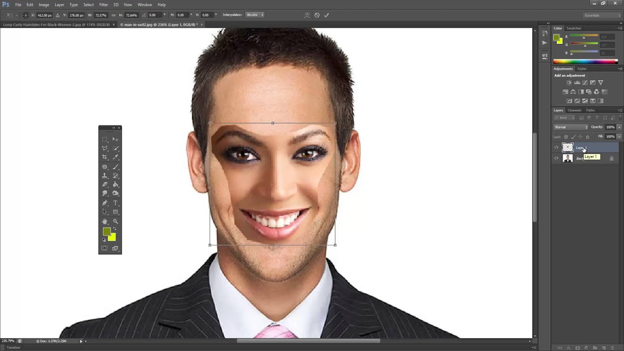The height and width of the screenshot is (351, 624).
Task: Add a Brightness/Contrast adjustment
Action: pos(569,82)
